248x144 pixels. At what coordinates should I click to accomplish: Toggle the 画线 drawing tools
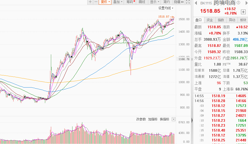142,2
